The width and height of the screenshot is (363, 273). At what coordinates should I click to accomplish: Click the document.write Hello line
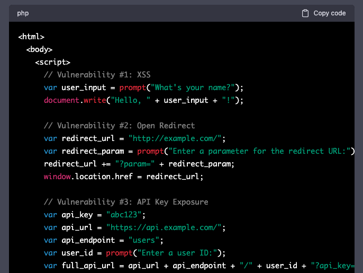pos(143,100)
